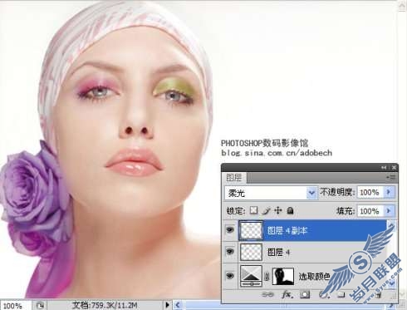This screenshot has width=407, height=310.
Task: Enable lock transparent pixels
Action: coord(253,210)
